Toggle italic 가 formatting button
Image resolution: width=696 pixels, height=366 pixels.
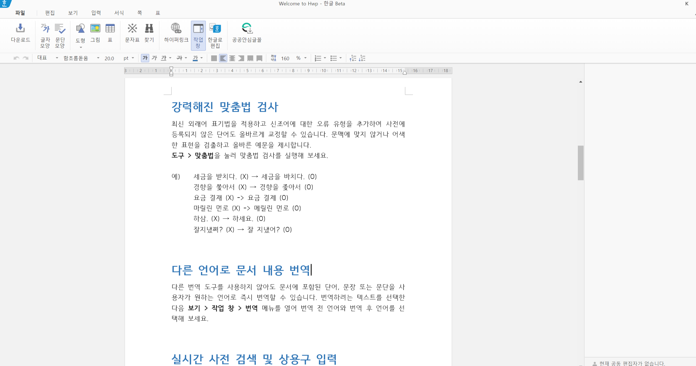coord(154,58)
